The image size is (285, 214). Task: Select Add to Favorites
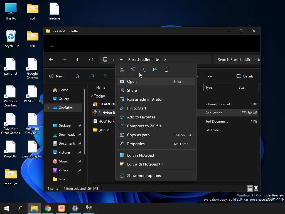[156, 117]
